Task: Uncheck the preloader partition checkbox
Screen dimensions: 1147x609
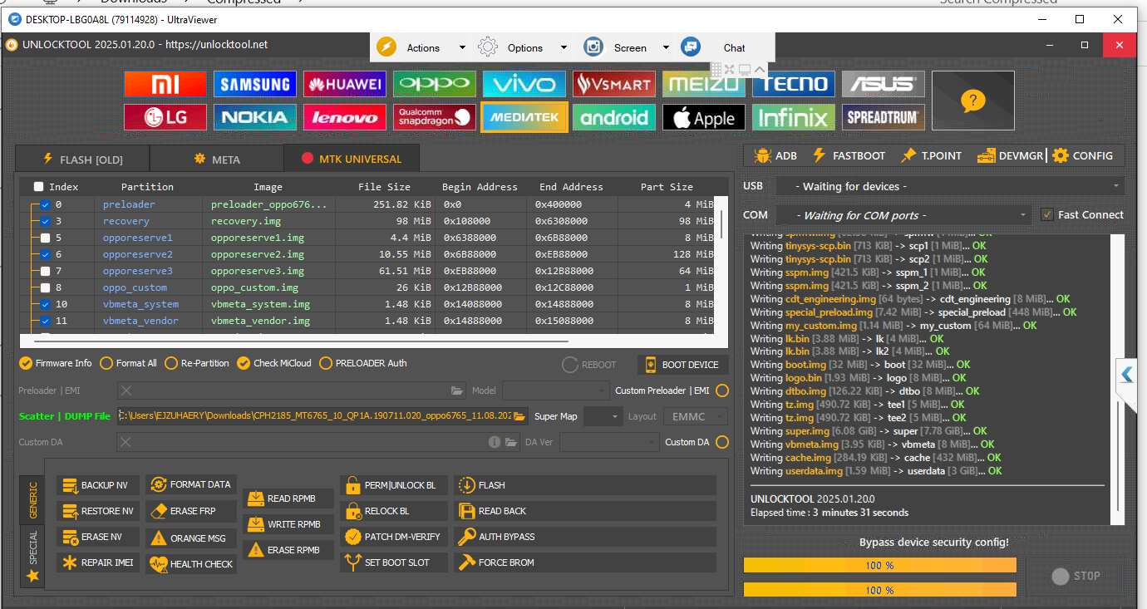Action: [45, 204]
